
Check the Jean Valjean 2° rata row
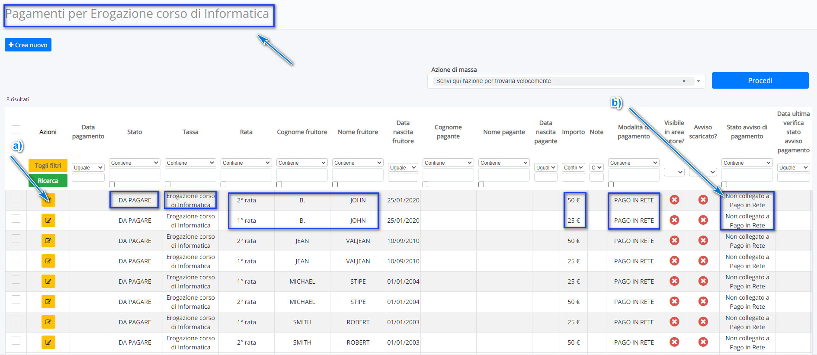click(16, 239)
